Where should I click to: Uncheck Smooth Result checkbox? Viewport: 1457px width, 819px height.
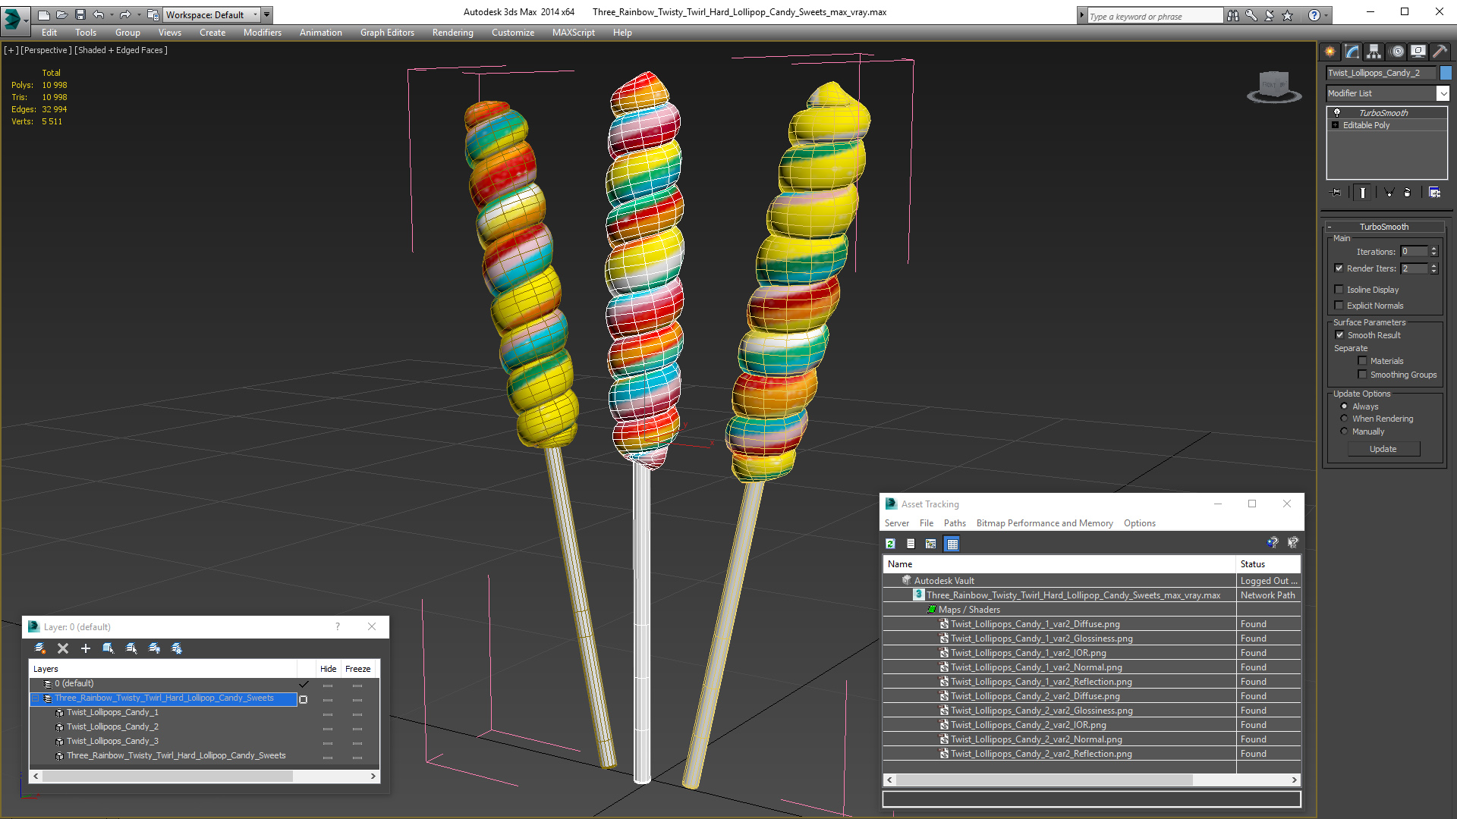(x=1339, y=335)
